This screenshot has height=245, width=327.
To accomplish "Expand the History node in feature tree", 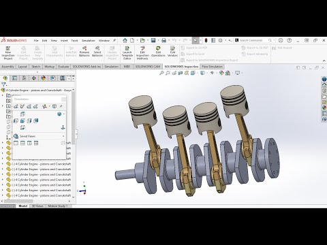I will tap(3, 95).
